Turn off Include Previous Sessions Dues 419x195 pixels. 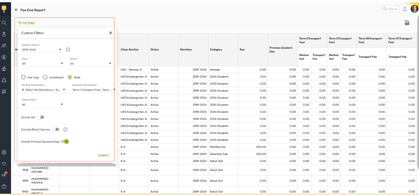[65, 142]
